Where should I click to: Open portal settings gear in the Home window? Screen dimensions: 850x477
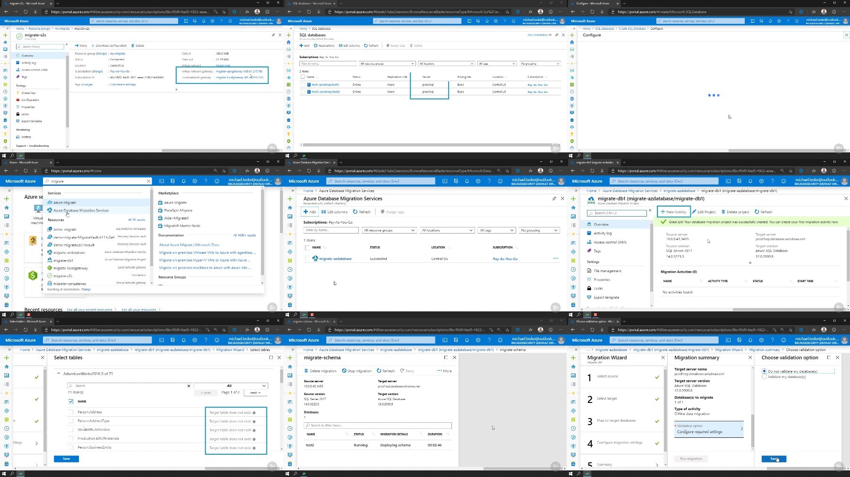point(195,181)
